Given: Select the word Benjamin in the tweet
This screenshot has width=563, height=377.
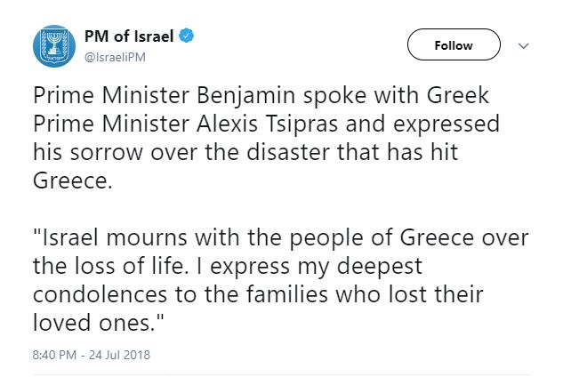Looking at the screenshot, I should pyautogui.click(x=246, y=96).
